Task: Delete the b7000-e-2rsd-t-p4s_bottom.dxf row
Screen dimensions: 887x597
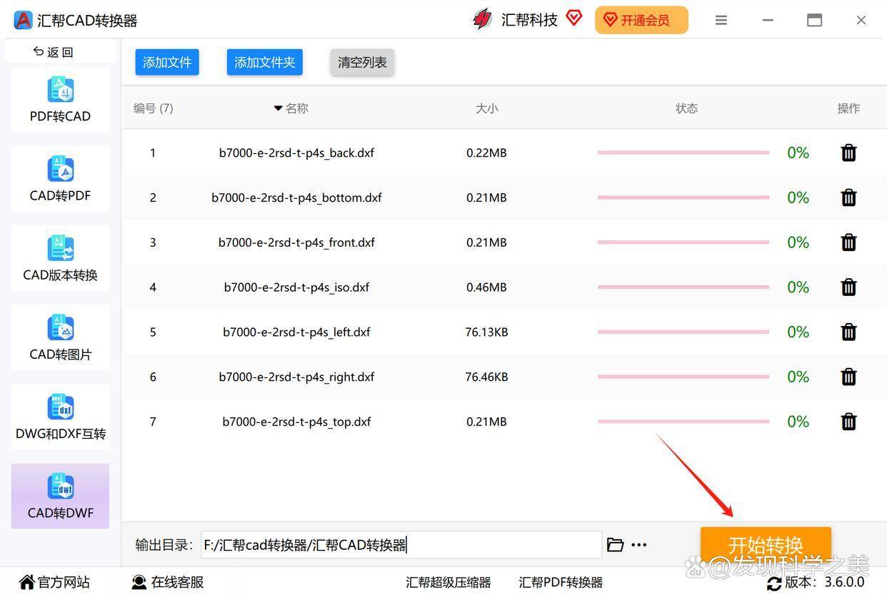Action: [848, 198]
